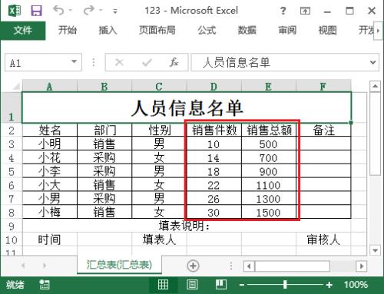Click horizontal scrollbar right arrow
The height and width of the screenshot is (294, 384).
pos(362,266)
